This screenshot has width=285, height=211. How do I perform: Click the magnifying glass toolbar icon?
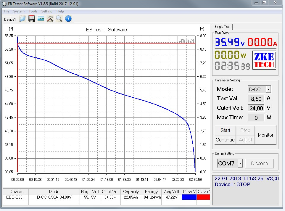coord(59,19)
